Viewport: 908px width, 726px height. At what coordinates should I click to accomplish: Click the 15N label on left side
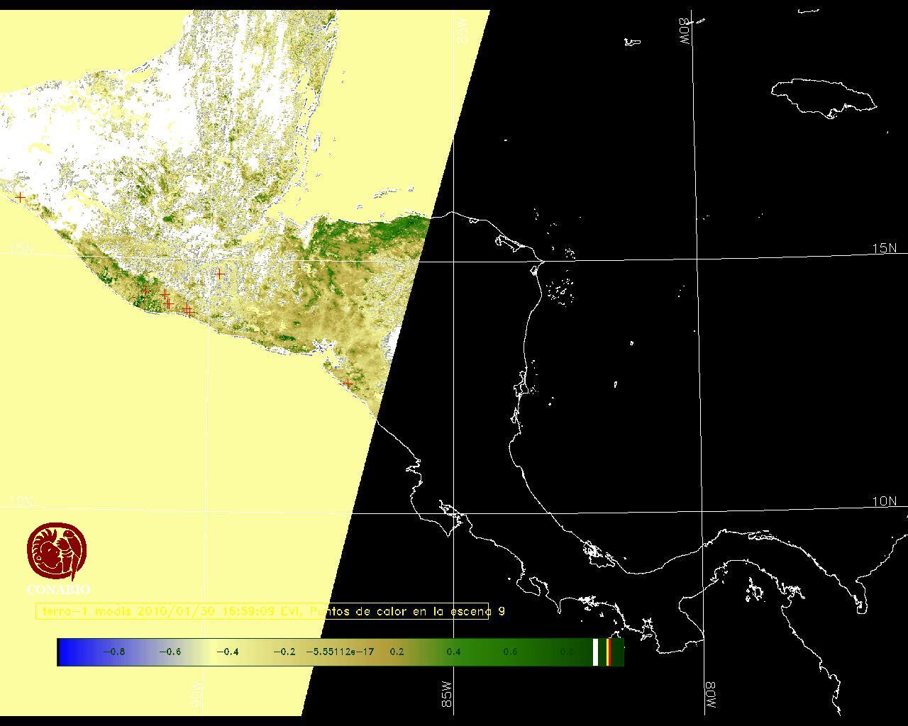[21, 248]
